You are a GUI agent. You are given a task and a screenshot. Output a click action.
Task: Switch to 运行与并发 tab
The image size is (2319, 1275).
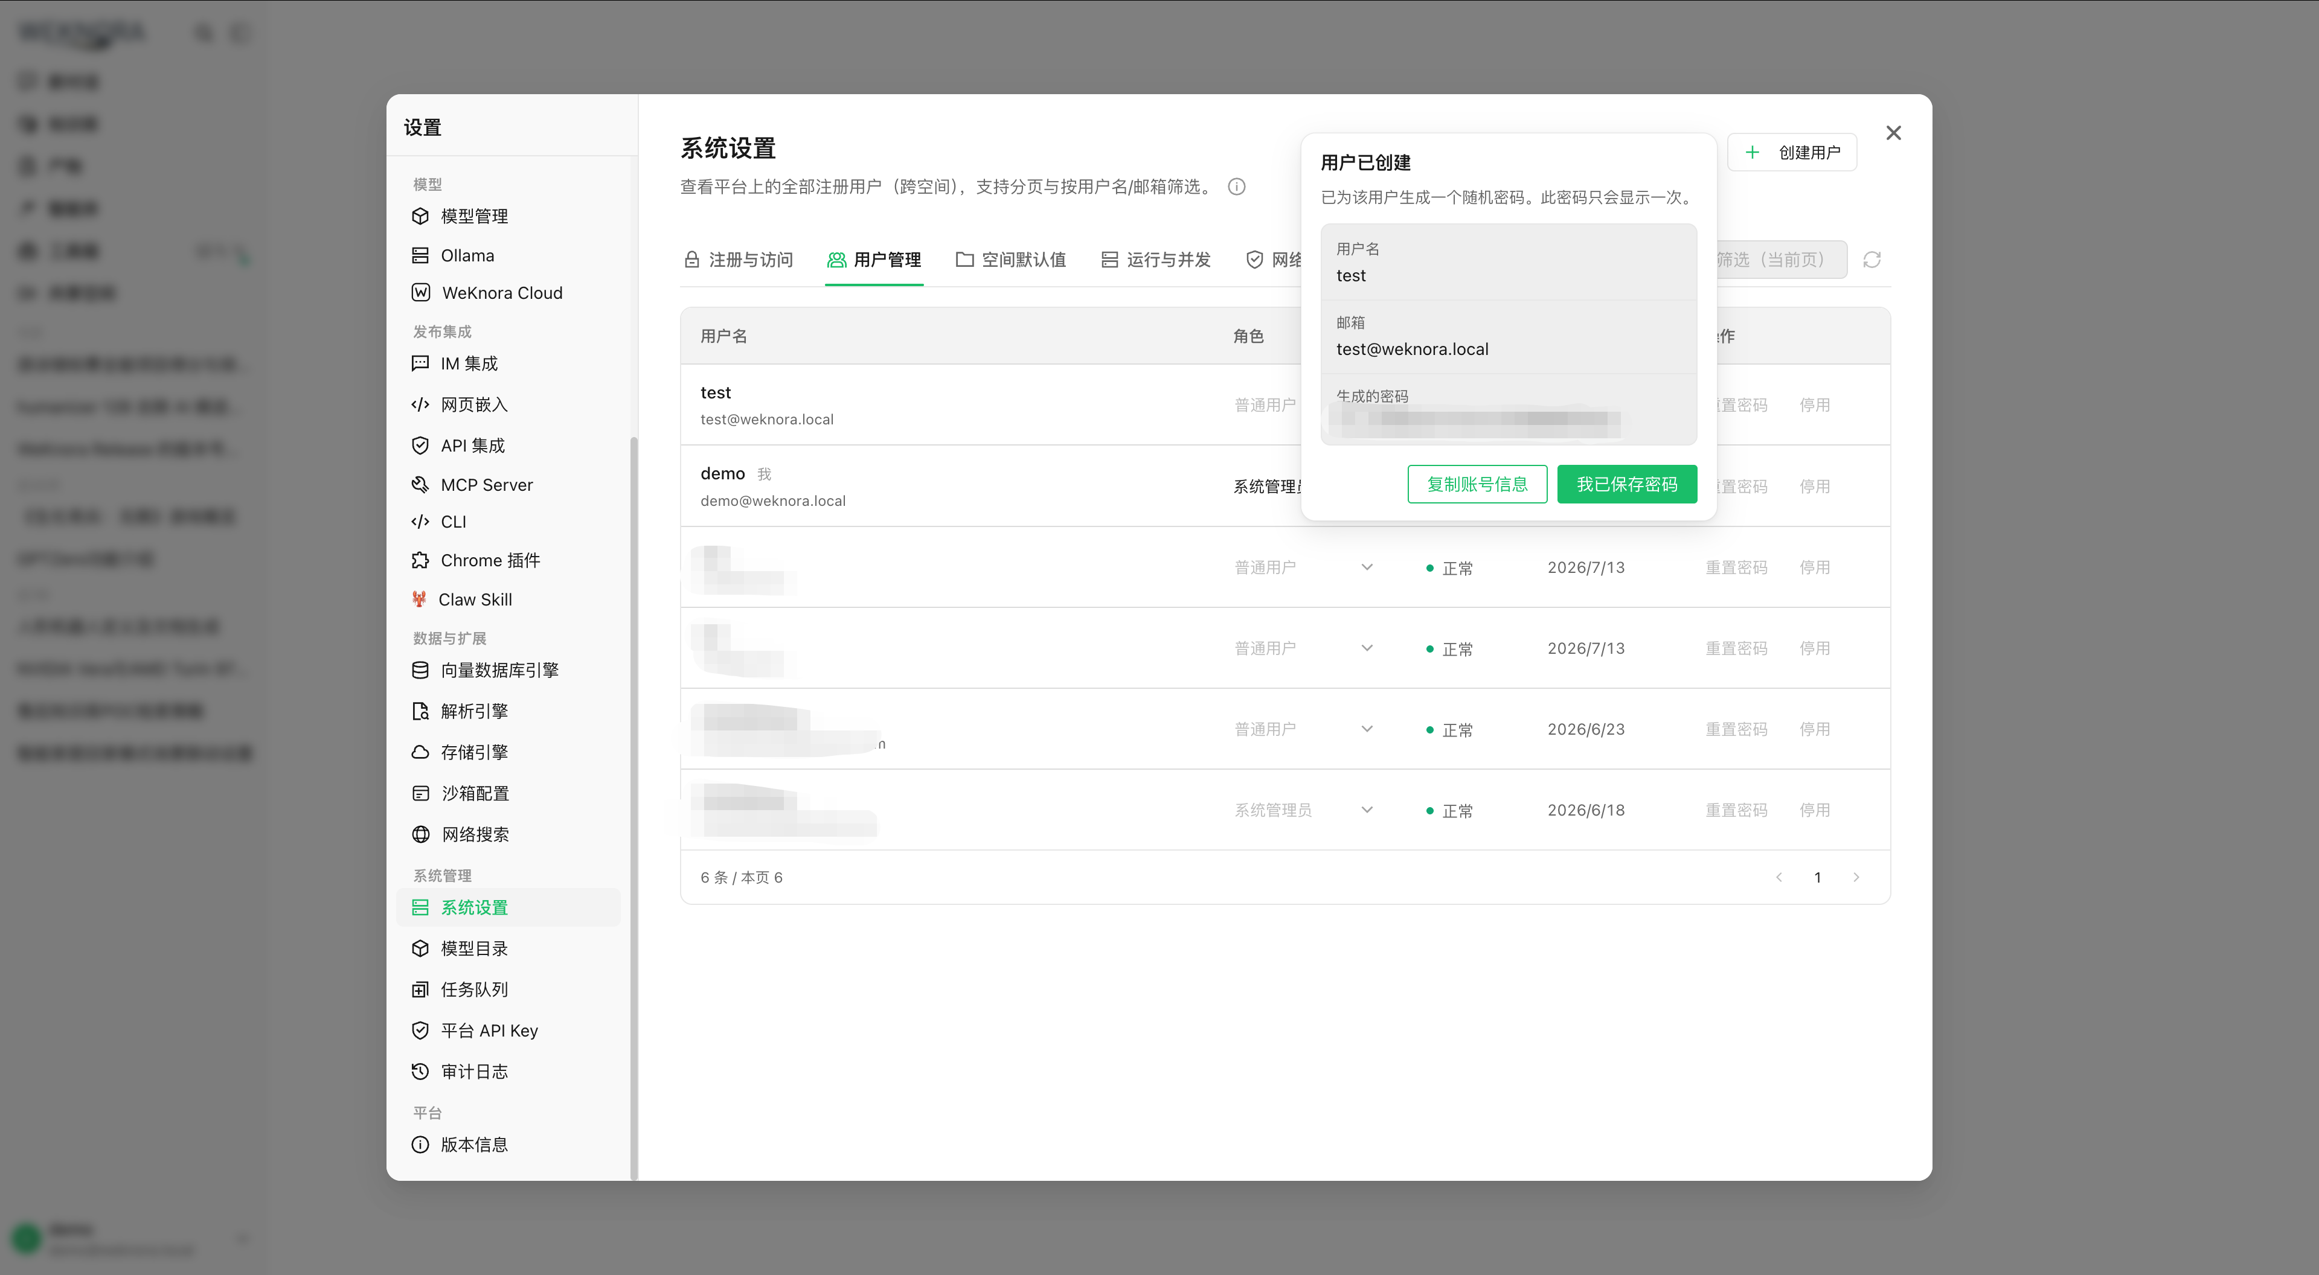point(1156,260)
